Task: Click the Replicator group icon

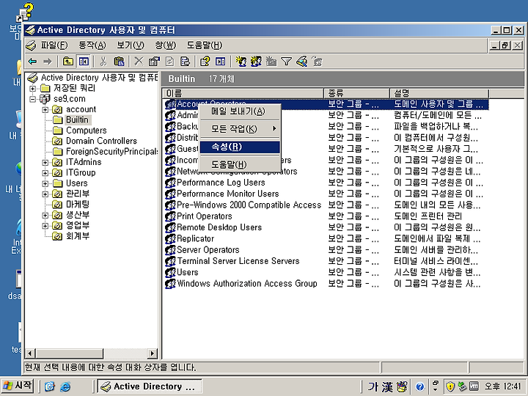Action: (170, 239)
